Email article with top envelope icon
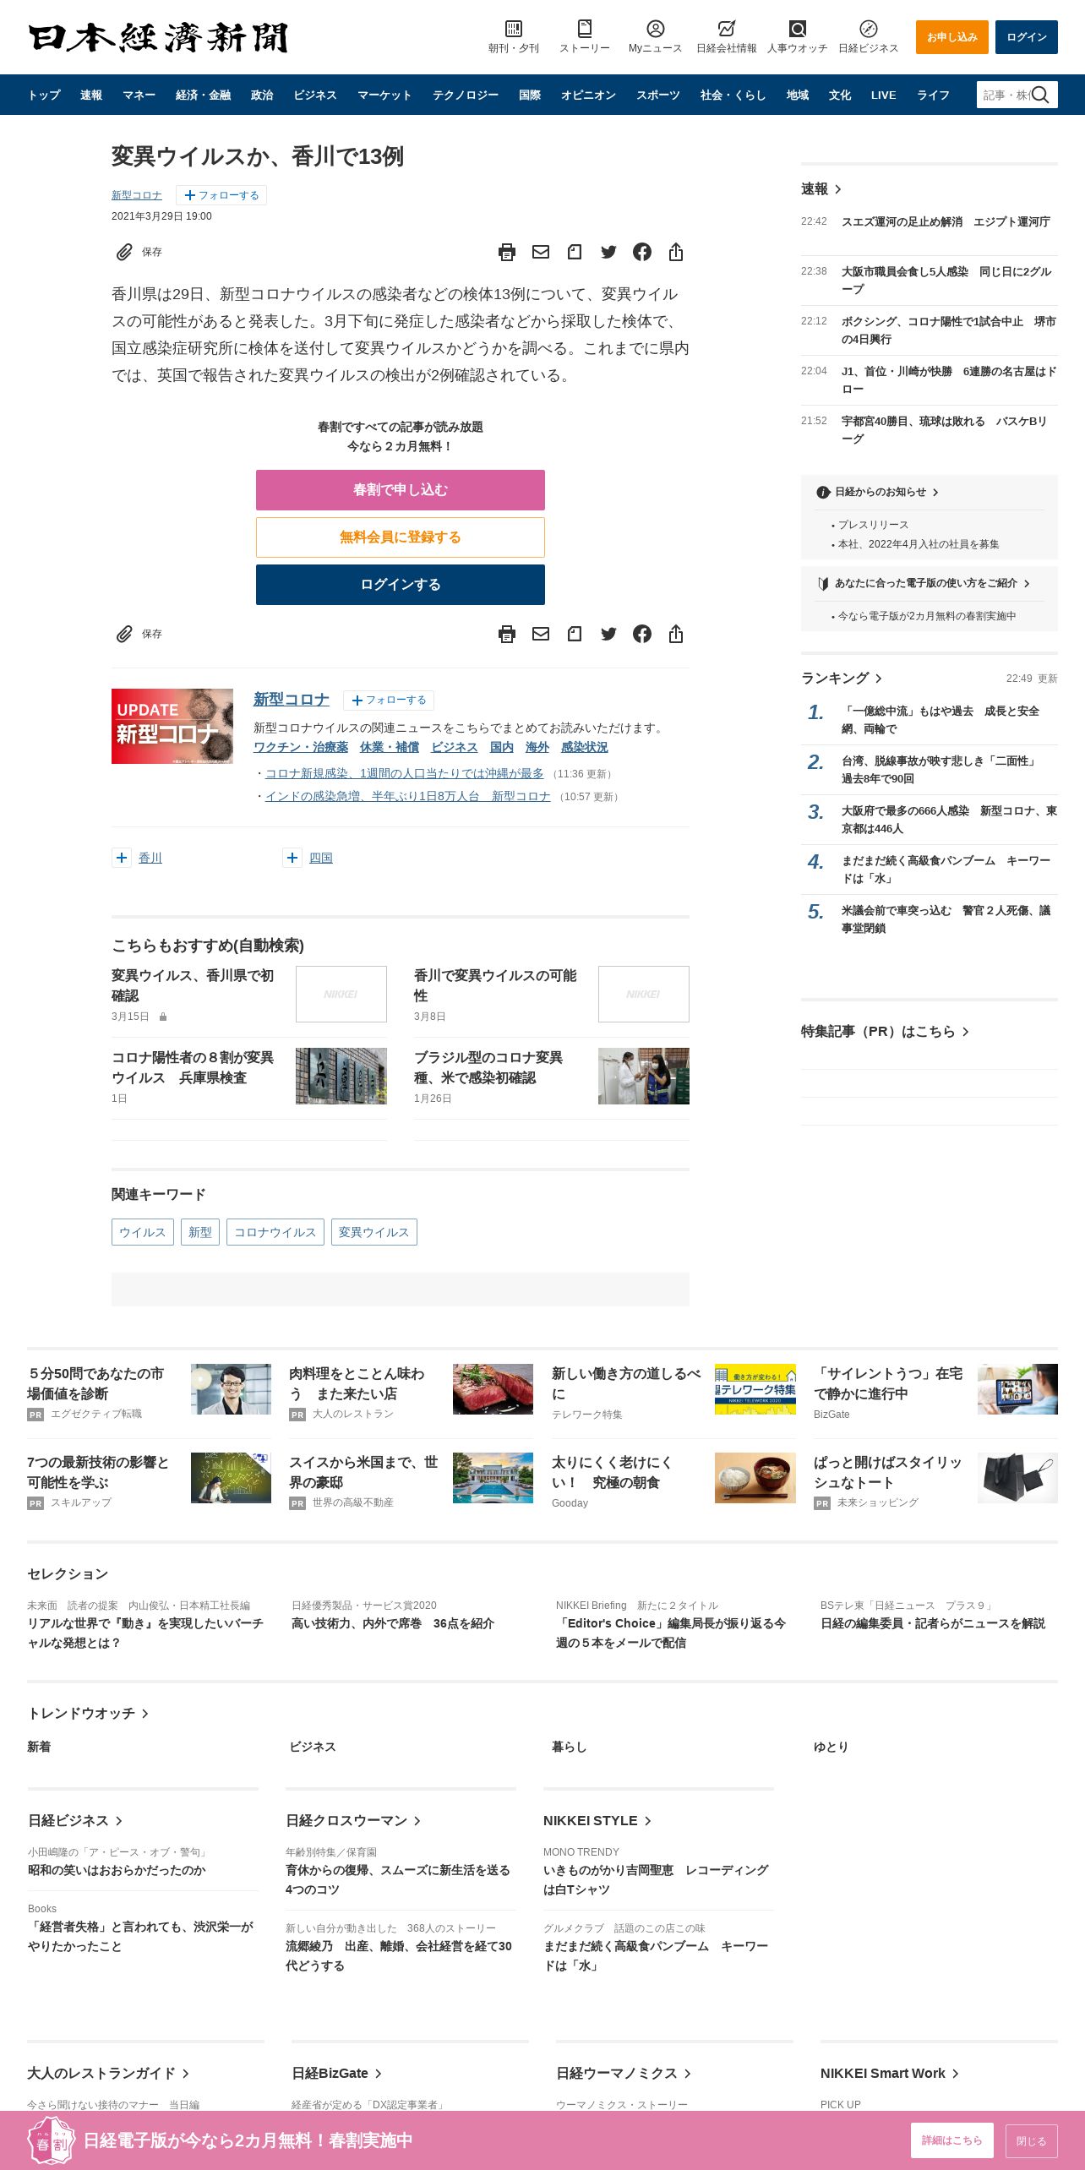The height and width of the screenshot is (2170, 1085). [x=541, y=252]
